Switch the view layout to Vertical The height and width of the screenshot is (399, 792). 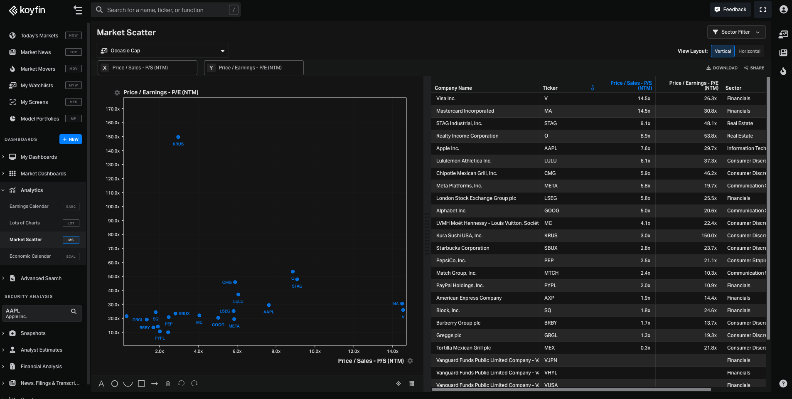point(723,51)
